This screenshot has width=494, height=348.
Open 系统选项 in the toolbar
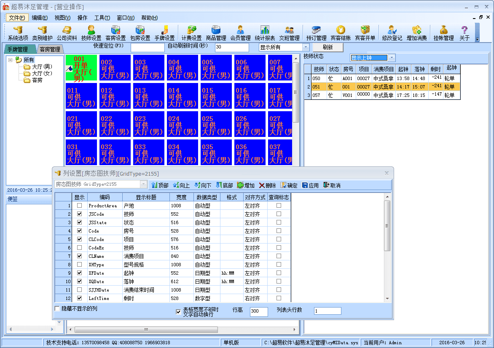[x=18, y=33]
